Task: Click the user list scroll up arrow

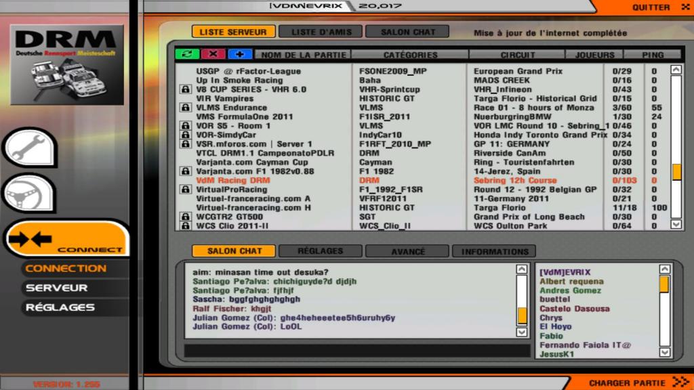Action: pyautogui.click(x=665, y=269)
